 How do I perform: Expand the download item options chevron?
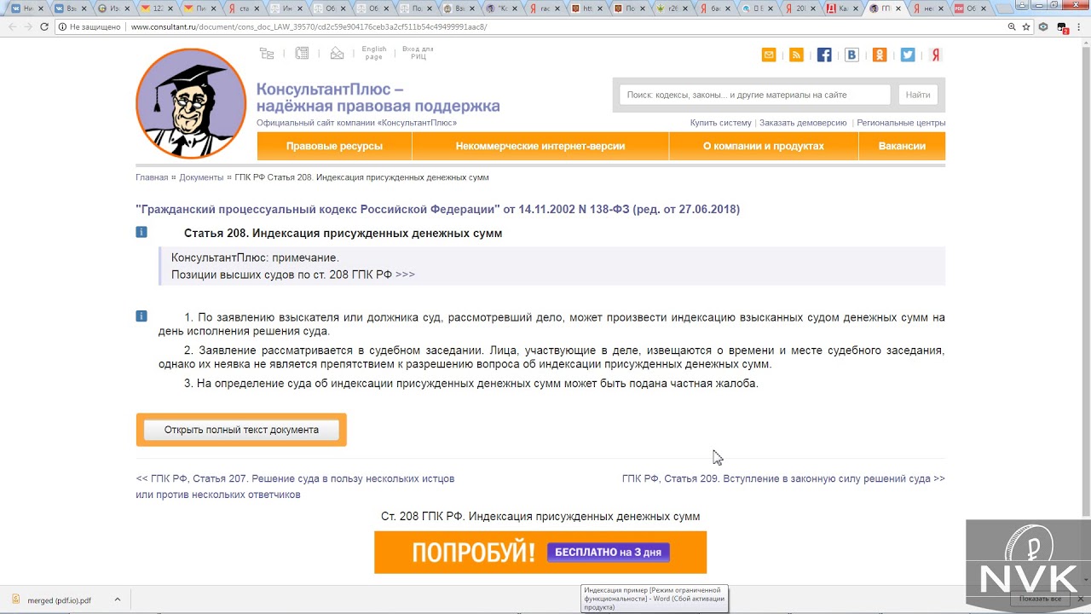point(118,600)
